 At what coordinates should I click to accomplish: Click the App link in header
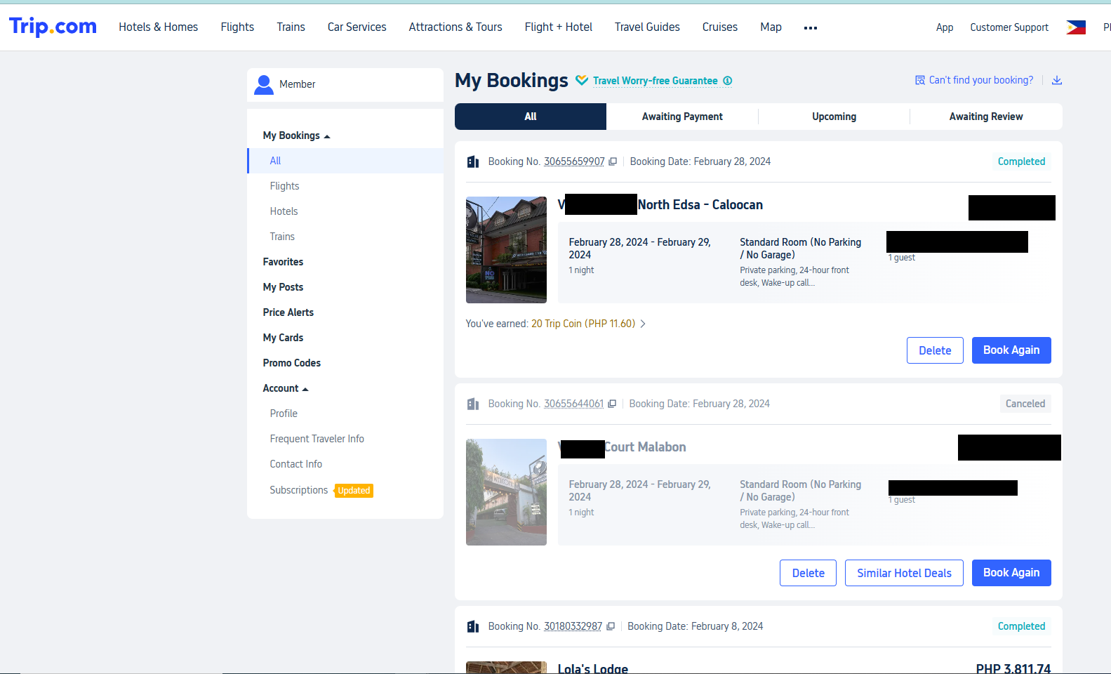click(945, 27)
